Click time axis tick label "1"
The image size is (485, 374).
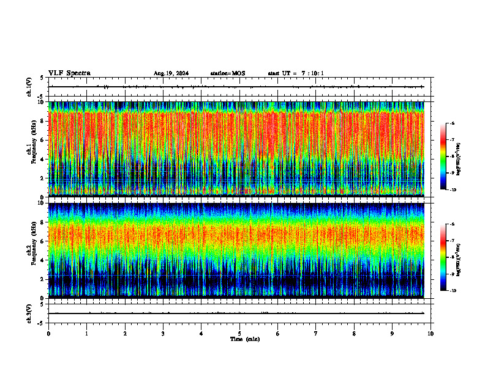(x=86, y=334)
